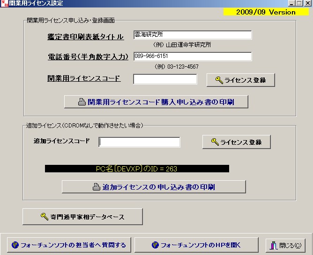This screenshot has width=313, height=255.
Task: Print 追加ライセンスの申し込み書
Action: [154, 187]
